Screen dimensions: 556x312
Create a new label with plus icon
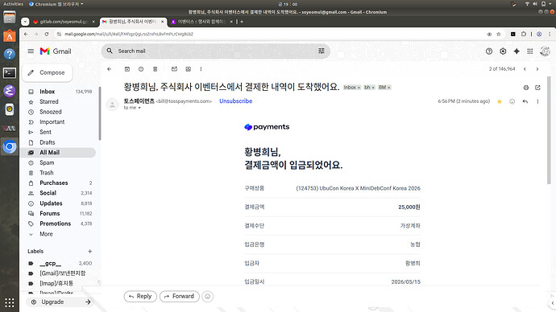coord(89,251)
